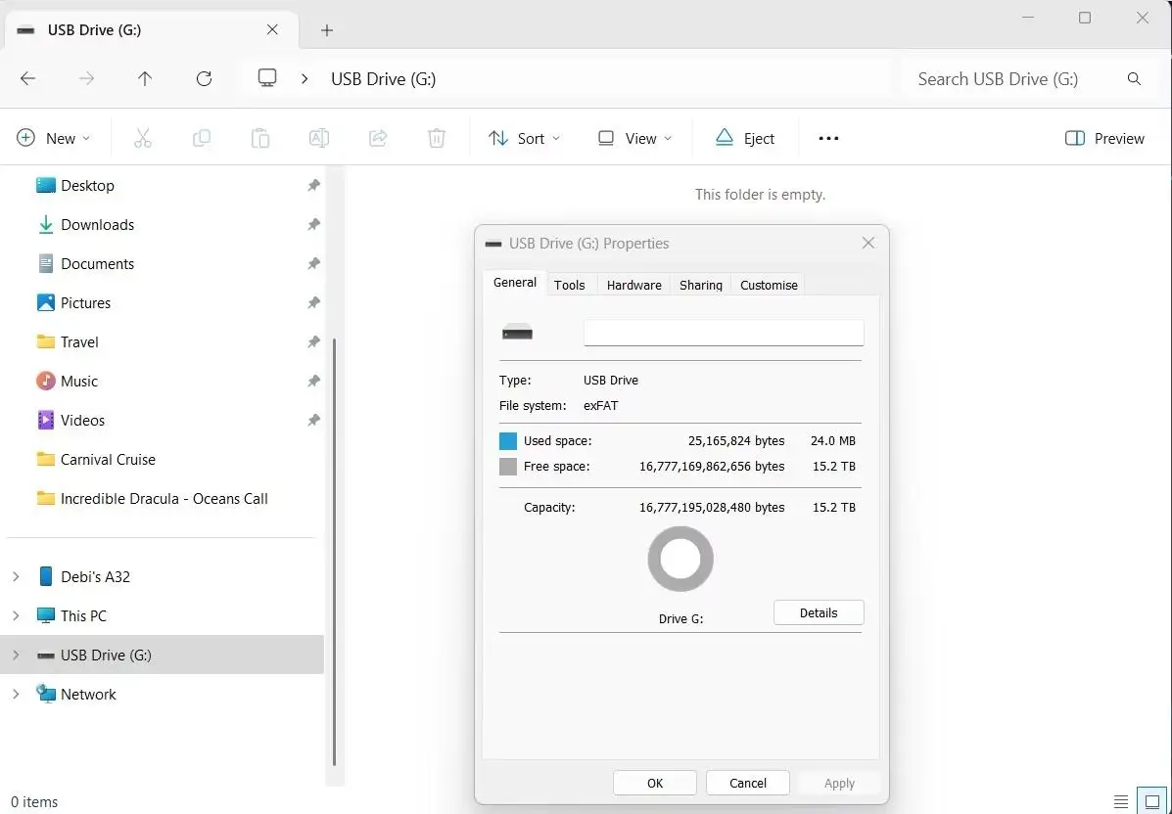This screenshot has height=814, width=1172.
Task: Click the Cut scissors icon
Action: point(143,138)
